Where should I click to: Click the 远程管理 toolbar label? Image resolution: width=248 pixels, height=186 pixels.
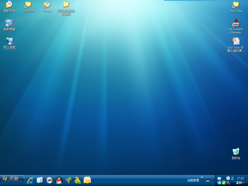point(193,181)
